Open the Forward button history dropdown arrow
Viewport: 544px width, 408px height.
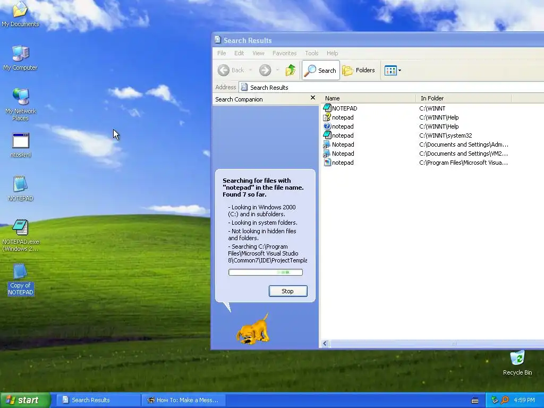click(x=277, y=70)
